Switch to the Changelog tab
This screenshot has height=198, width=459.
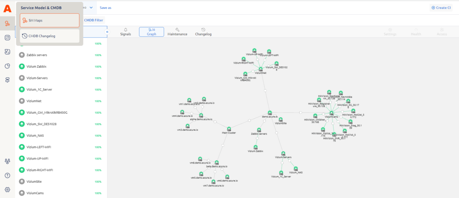pyautogui.click(x=203, y=32)
